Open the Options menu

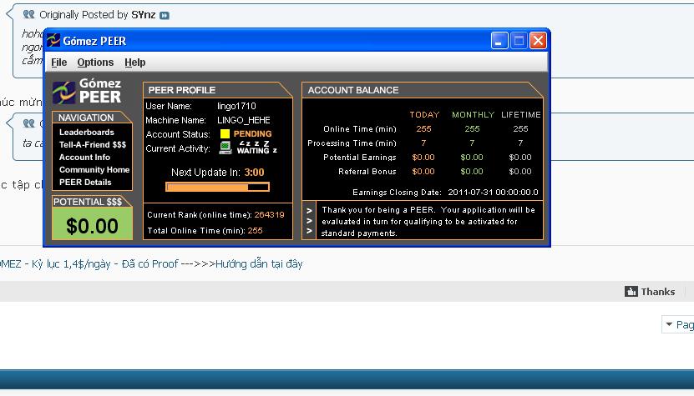tap(95, 63)
